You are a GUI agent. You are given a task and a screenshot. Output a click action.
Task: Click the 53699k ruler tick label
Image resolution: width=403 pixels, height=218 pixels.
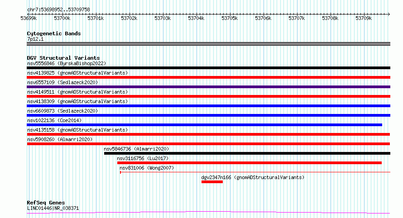point(29,18)
